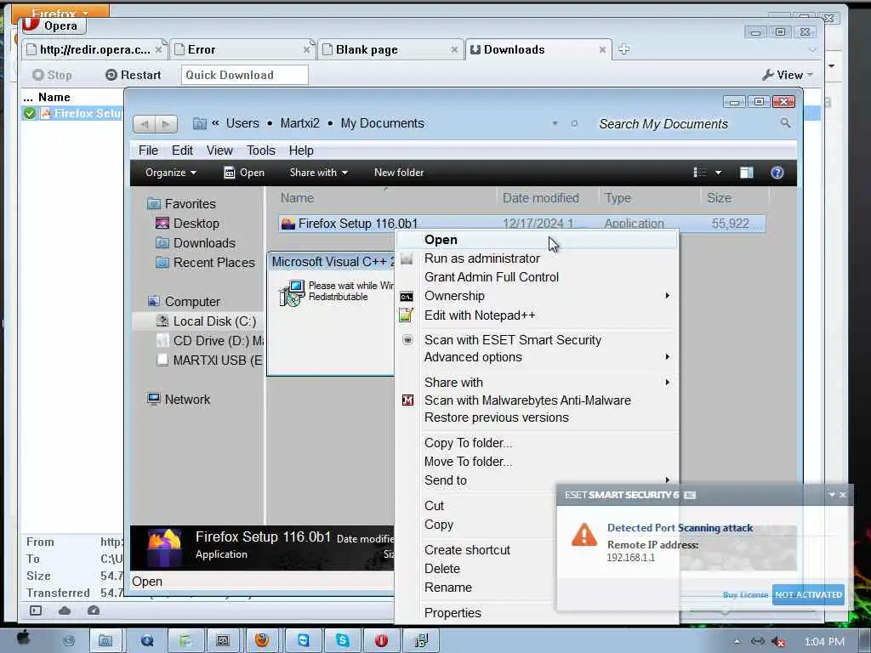Add a new tab with plus icon
Screen dimensions: 871x653
click(623, 49)
